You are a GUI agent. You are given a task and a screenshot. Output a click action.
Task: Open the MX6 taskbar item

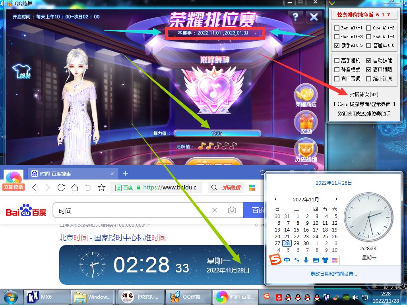point(47,297)
